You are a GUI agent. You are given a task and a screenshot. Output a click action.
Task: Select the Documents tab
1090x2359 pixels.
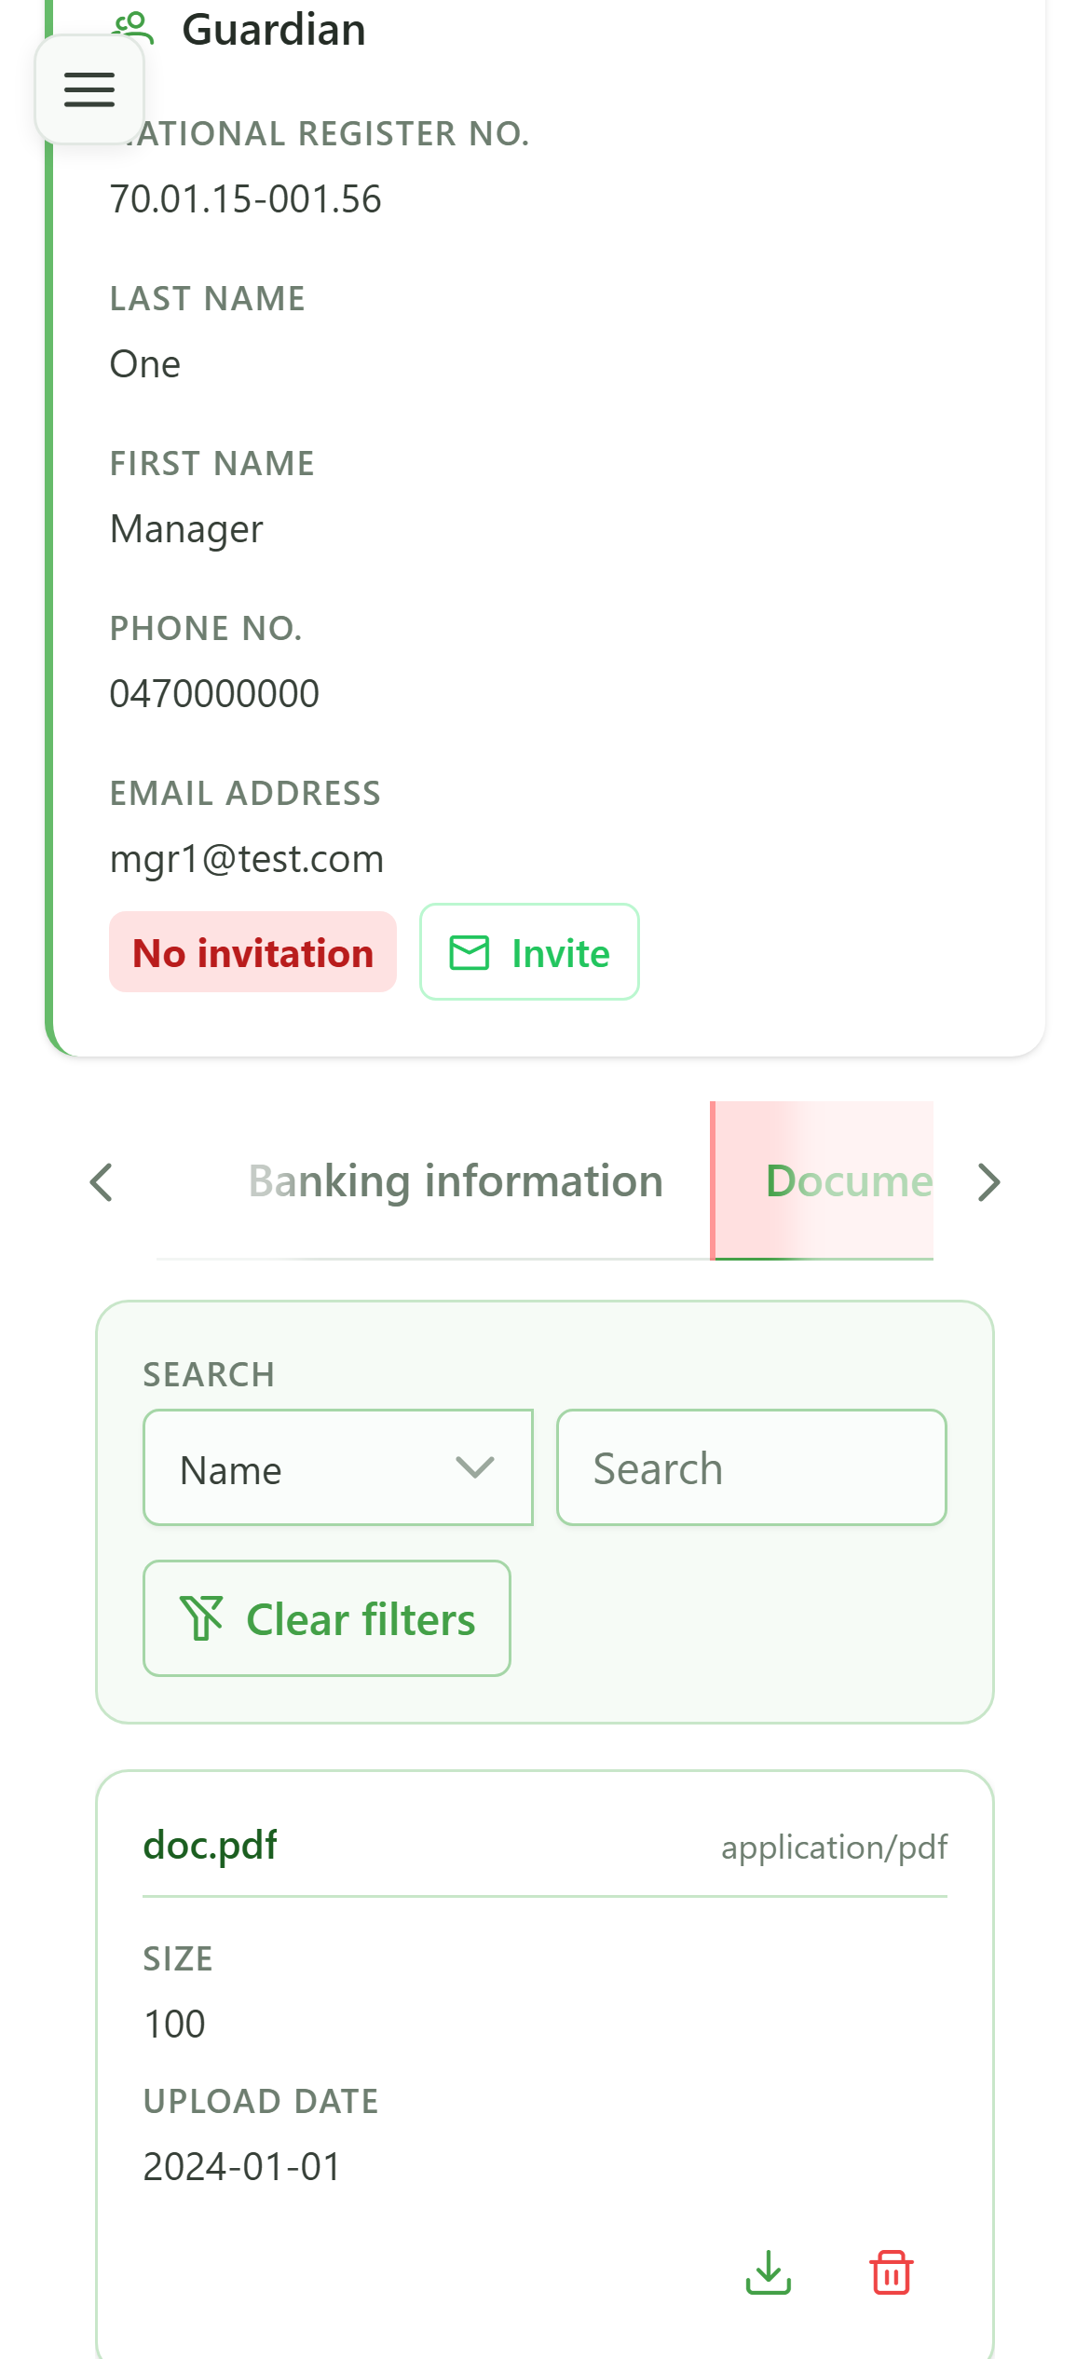coord(824,1181)
